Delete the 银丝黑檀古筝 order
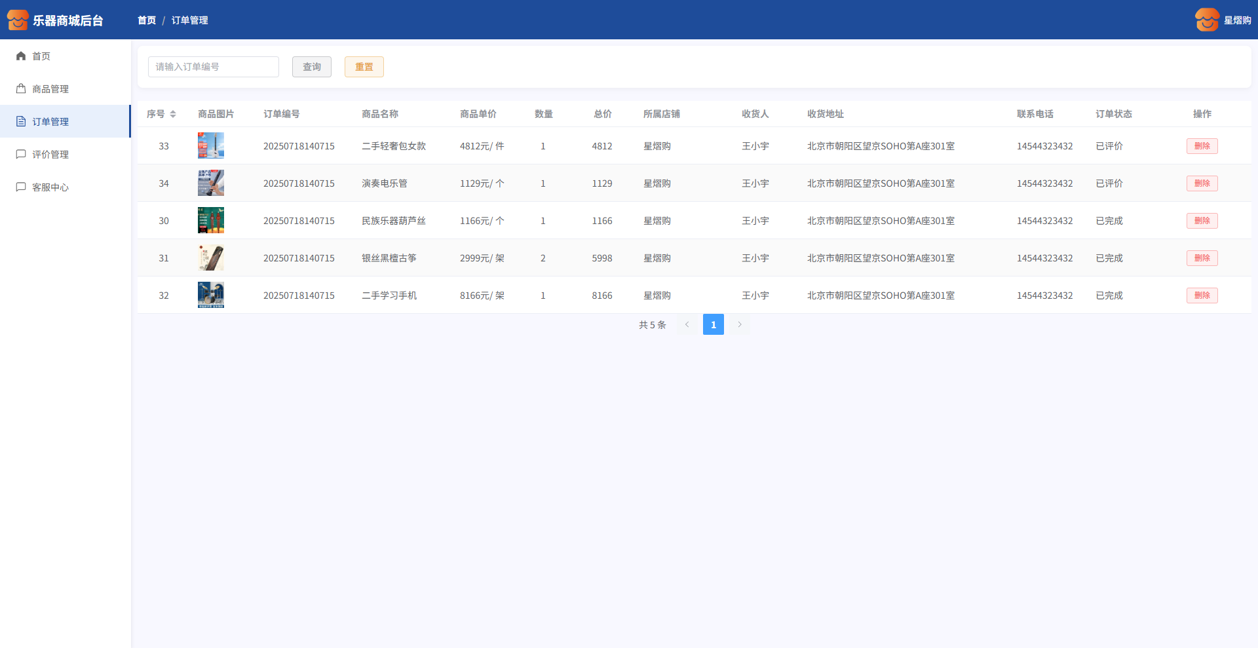Viewport: 1258px width, 648px height. [x=1202, y=258]
